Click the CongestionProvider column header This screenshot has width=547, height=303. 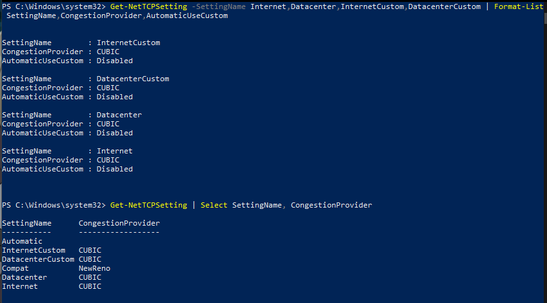(119, 223)
